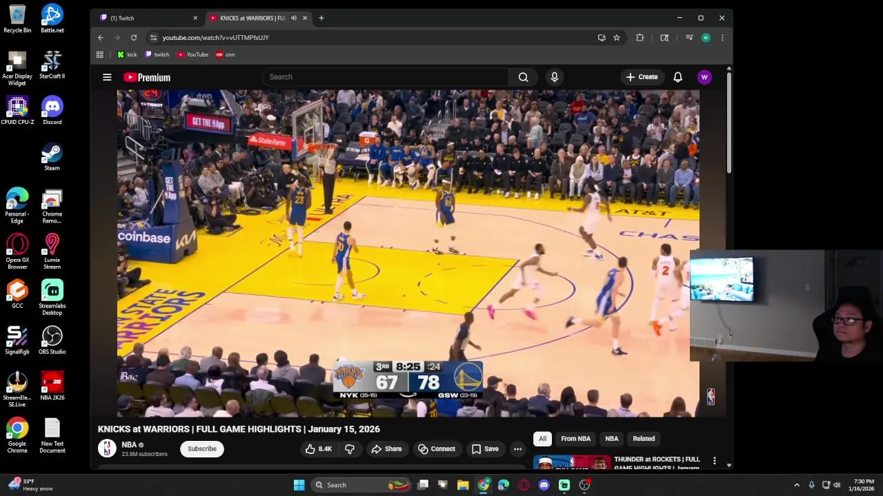Mute the tab via speaker icon on KNICKS tab
This screenshot has height=496, width=883.
click(294, 18)
